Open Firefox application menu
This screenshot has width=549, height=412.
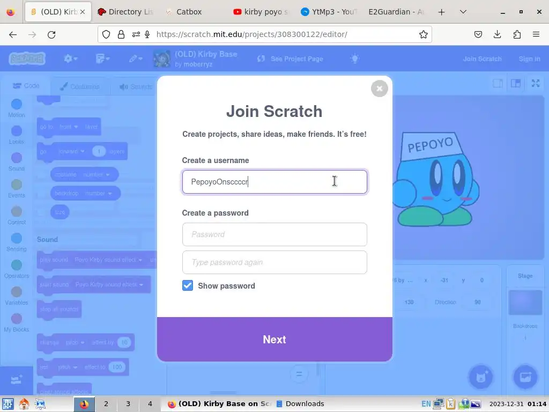(536, 34)
